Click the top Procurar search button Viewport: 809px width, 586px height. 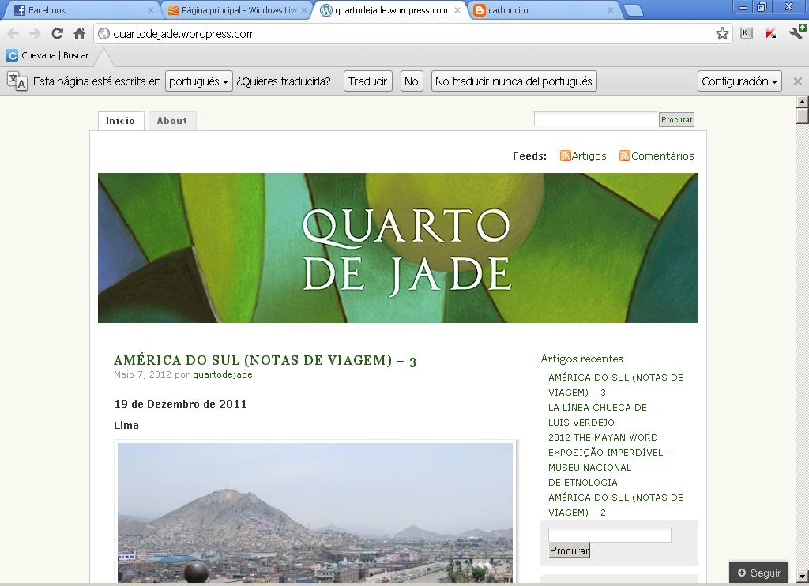[x=677, y=120]
